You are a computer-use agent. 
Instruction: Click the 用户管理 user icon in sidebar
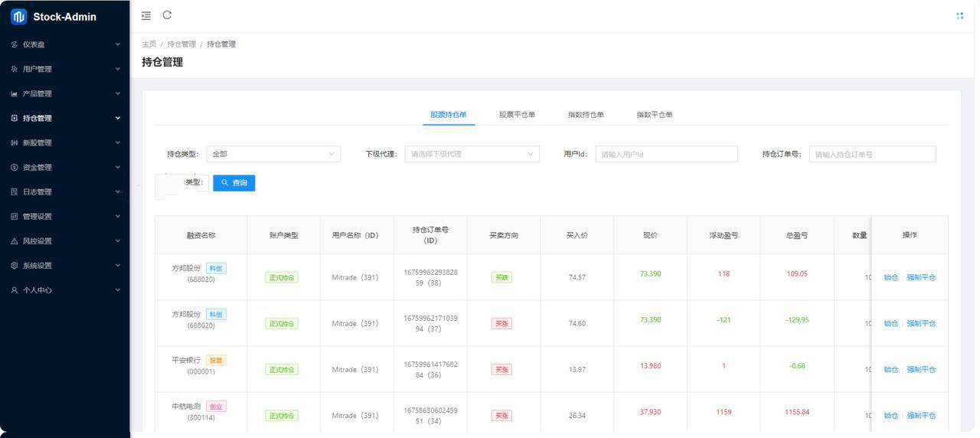15,69
